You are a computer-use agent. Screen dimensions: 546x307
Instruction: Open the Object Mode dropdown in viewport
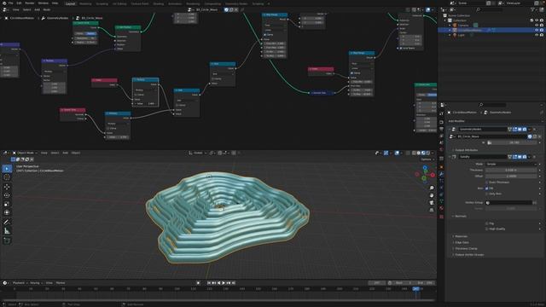click(x=25, y=153)
